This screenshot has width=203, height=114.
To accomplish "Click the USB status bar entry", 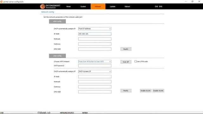I will click(x=2, y=113).
